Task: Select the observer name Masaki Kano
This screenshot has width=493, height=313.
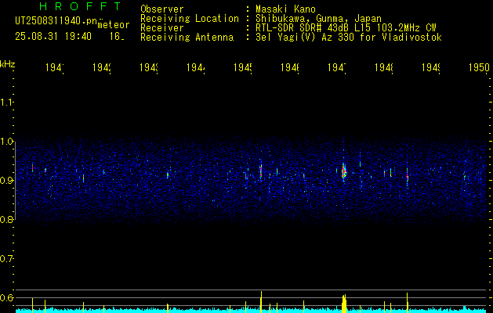Action: coord(285,9)
